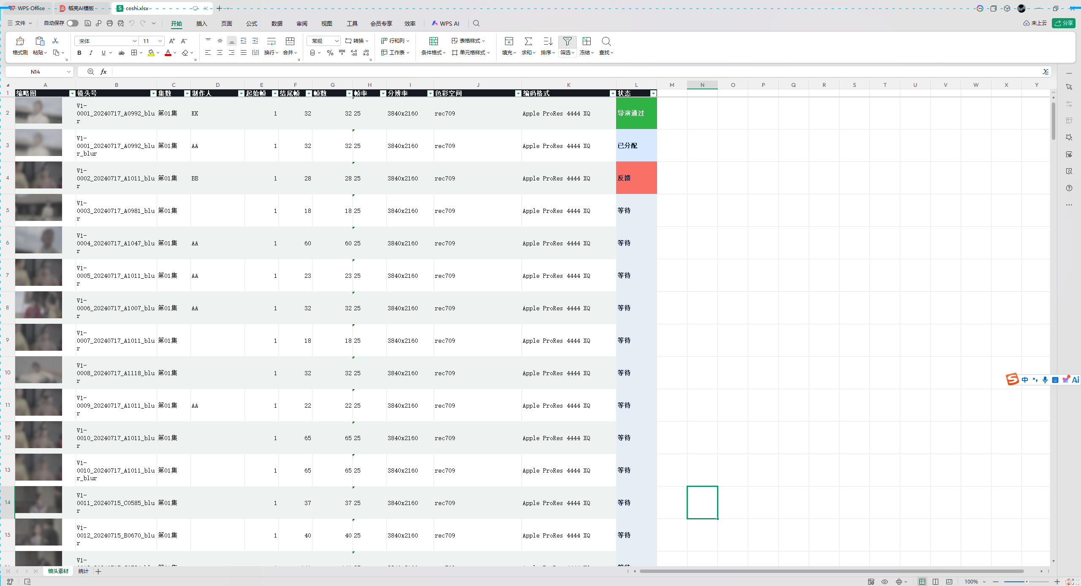
Task: Click the Find (查找) magnifier icon
Action: tap(606, 41)
